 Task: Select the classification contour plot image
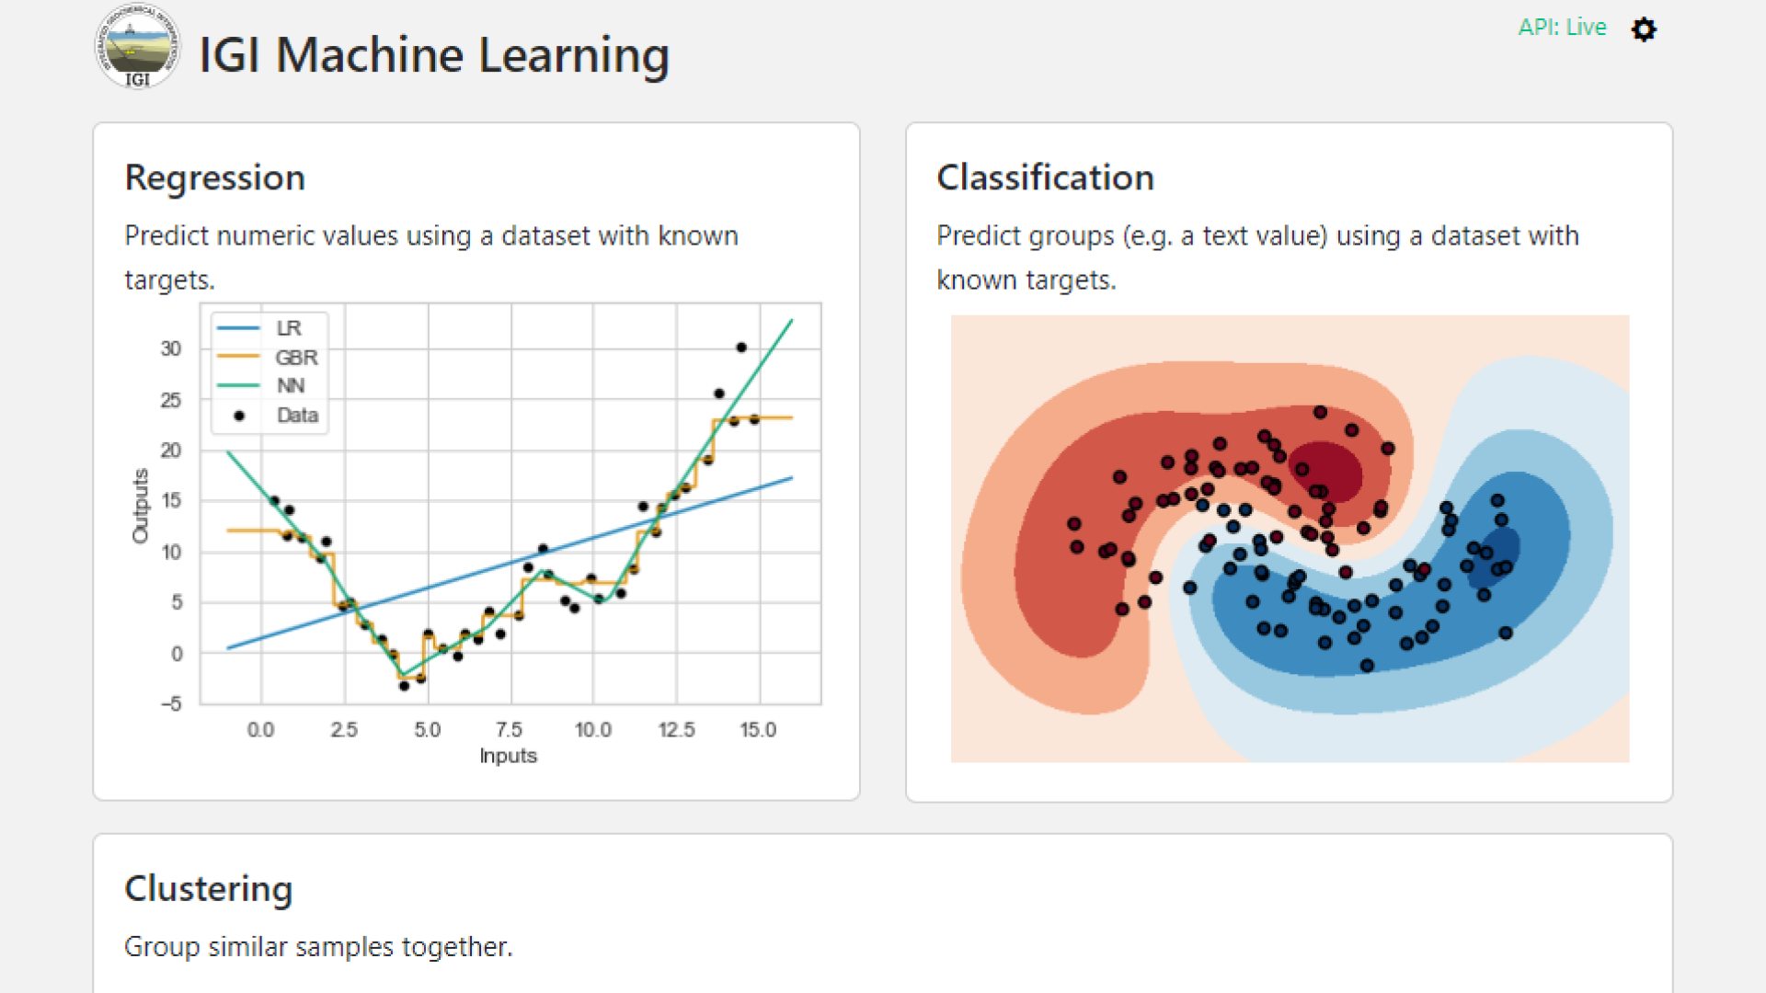[x=1290, y=539]
